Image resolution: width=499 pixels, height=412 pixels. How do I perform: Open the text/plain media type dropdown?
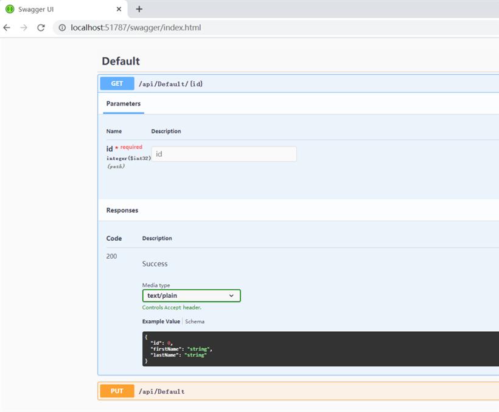(x=191, y=296)
